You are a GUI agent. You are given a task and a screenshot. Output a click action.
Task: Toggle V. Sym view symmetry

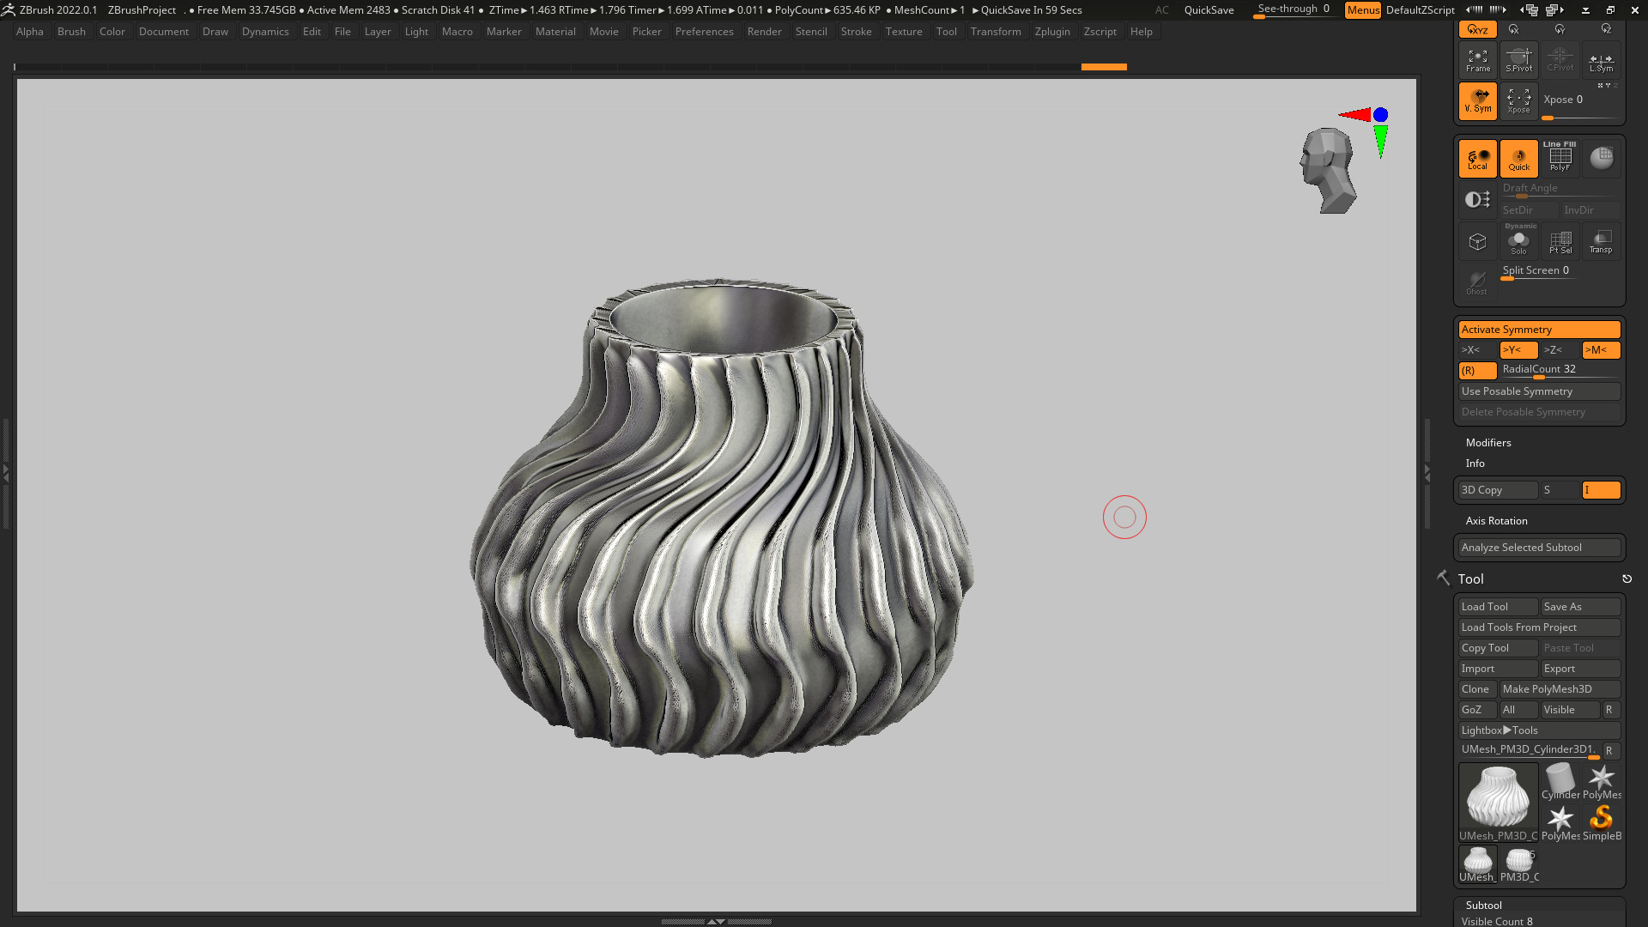1477,100
